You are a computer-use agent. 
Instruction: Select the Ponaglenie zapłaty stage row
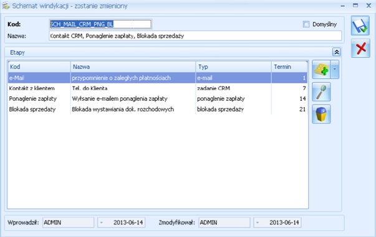pos(158,99)
